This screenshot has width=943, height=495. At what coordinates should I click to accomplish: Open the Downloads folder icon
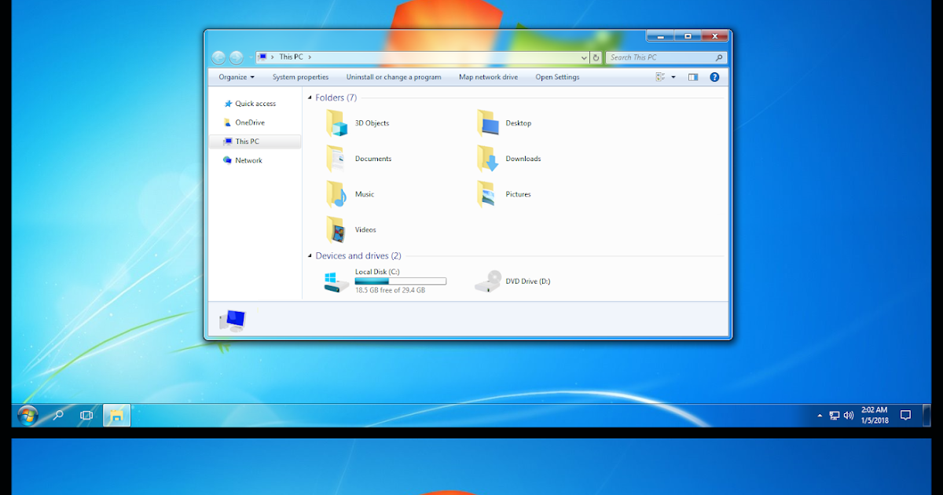488,159
